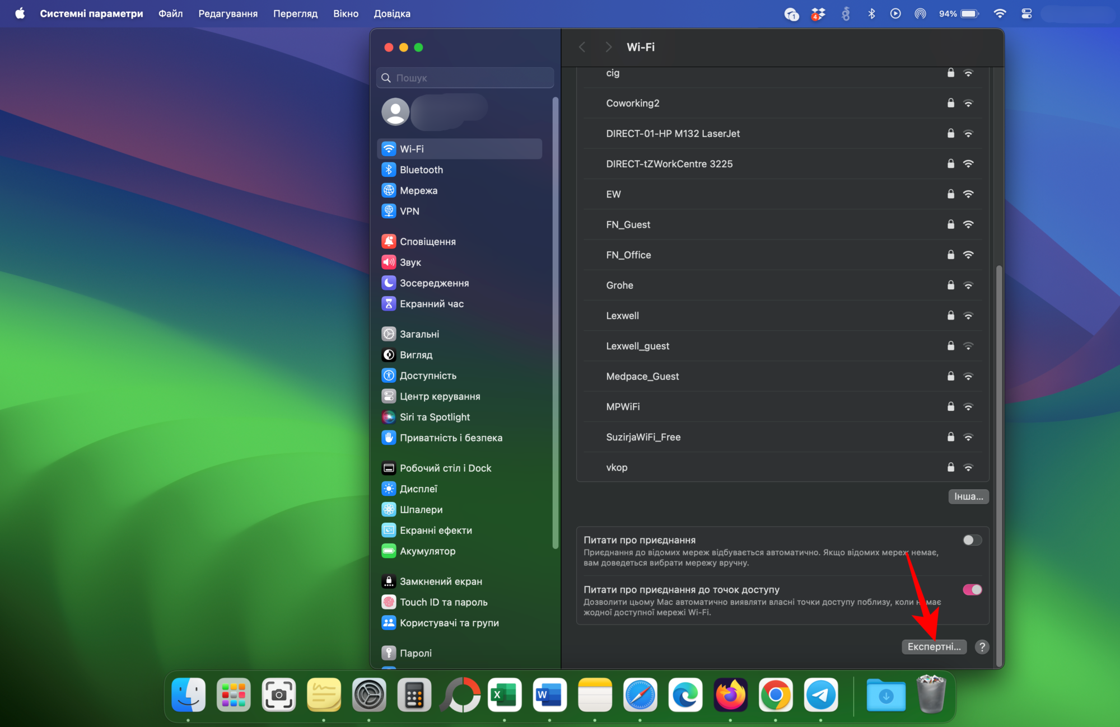The width and height of the screenshot is (1120, 727).
Task: Open Екранний час settings pane
Action: click(431, 303)
